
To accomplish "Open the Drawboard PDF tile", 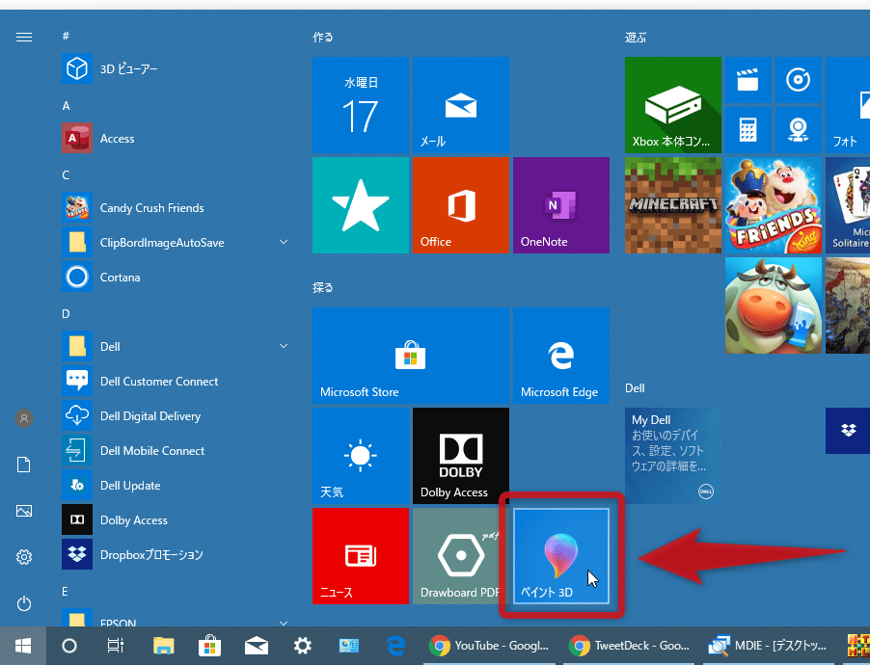I will (x=460, y=556).
